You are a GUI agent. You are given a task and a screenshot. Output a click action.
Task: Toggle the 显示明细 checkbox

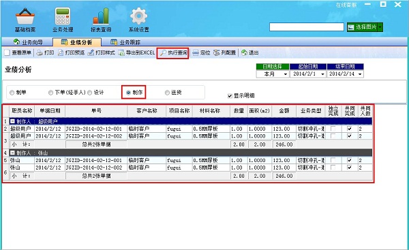point(230,96)
